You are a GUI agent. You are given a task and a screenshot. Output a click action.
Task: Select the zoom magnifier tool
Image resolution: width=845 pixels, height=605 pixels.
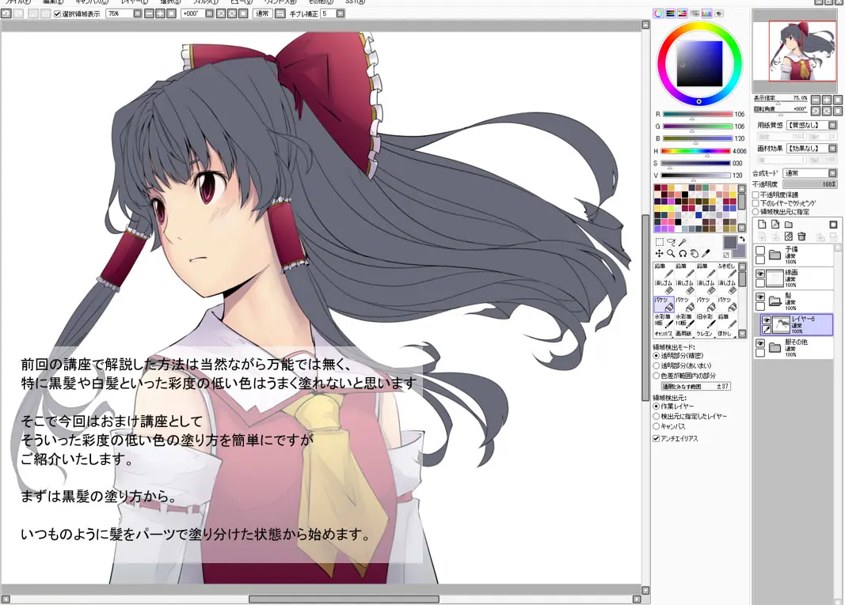pos(671,254)
